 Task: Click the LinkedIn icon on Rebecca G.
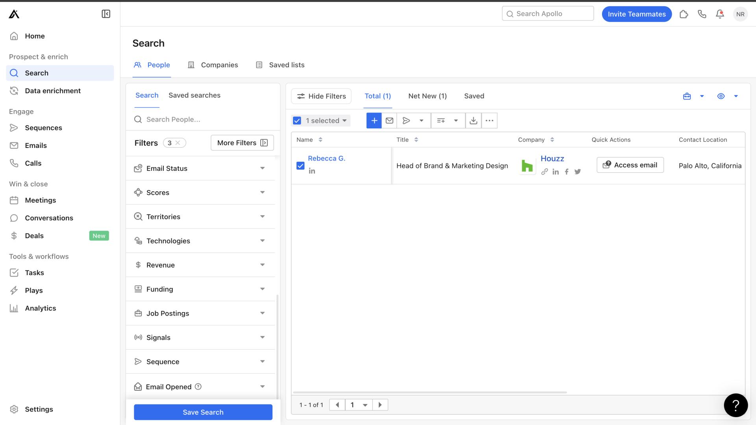pyautogui.click(x=312, y=171)
